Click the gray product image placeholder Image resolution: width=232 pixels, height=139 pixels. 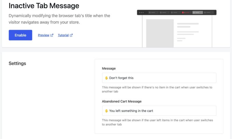click(160, 33)
